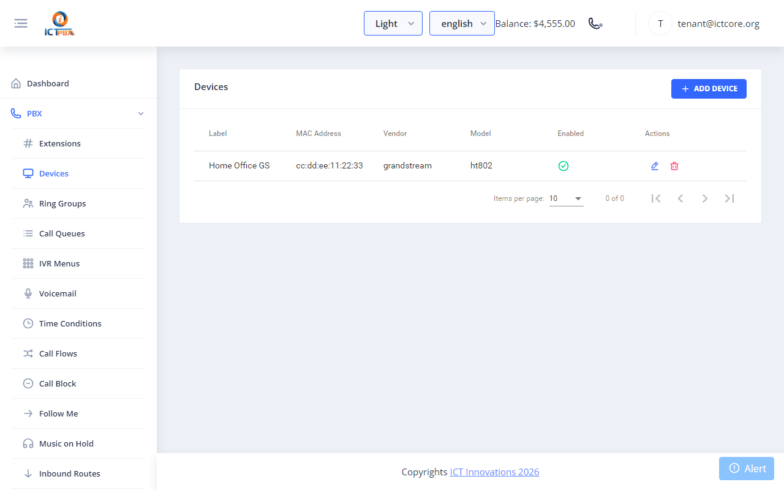
Task: Click the ADD DEVICE button
Action: tap(709, 89)
